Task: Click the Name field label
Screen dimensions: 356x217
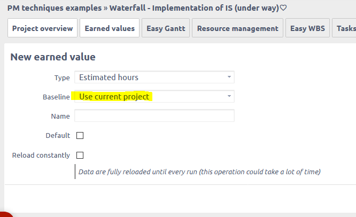Action: pyautogui.click(x=60, y=117)
